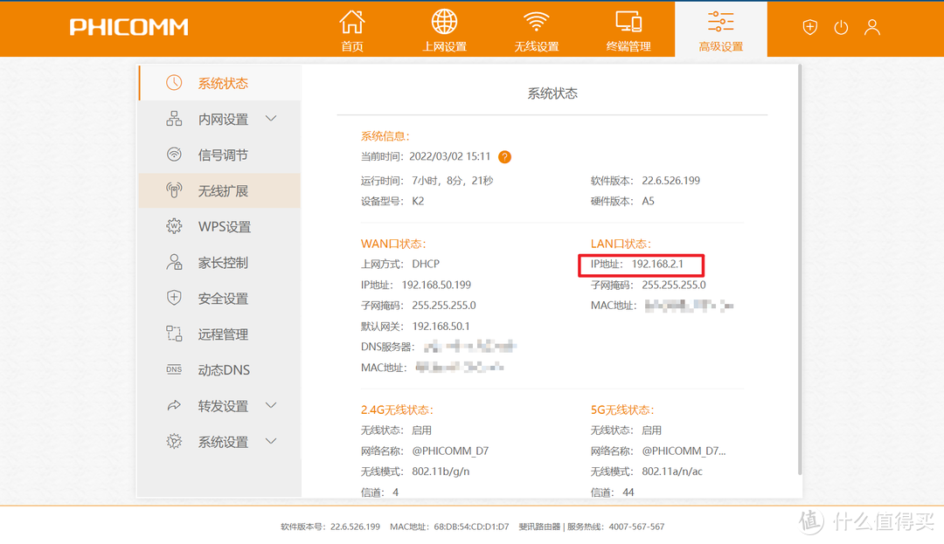Click the PHICOMM logo
944x544 pixels.
[x=128, y=27]
